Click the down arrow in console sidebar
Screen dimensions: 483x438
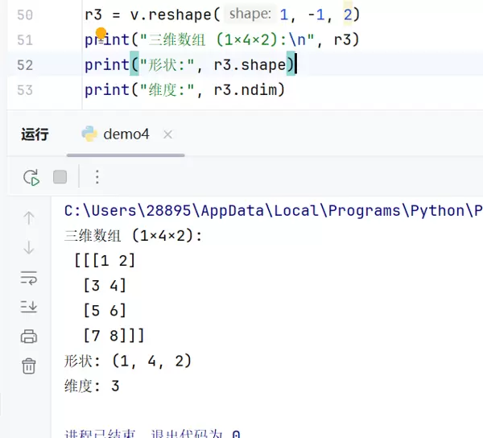[x=29, y=247]
